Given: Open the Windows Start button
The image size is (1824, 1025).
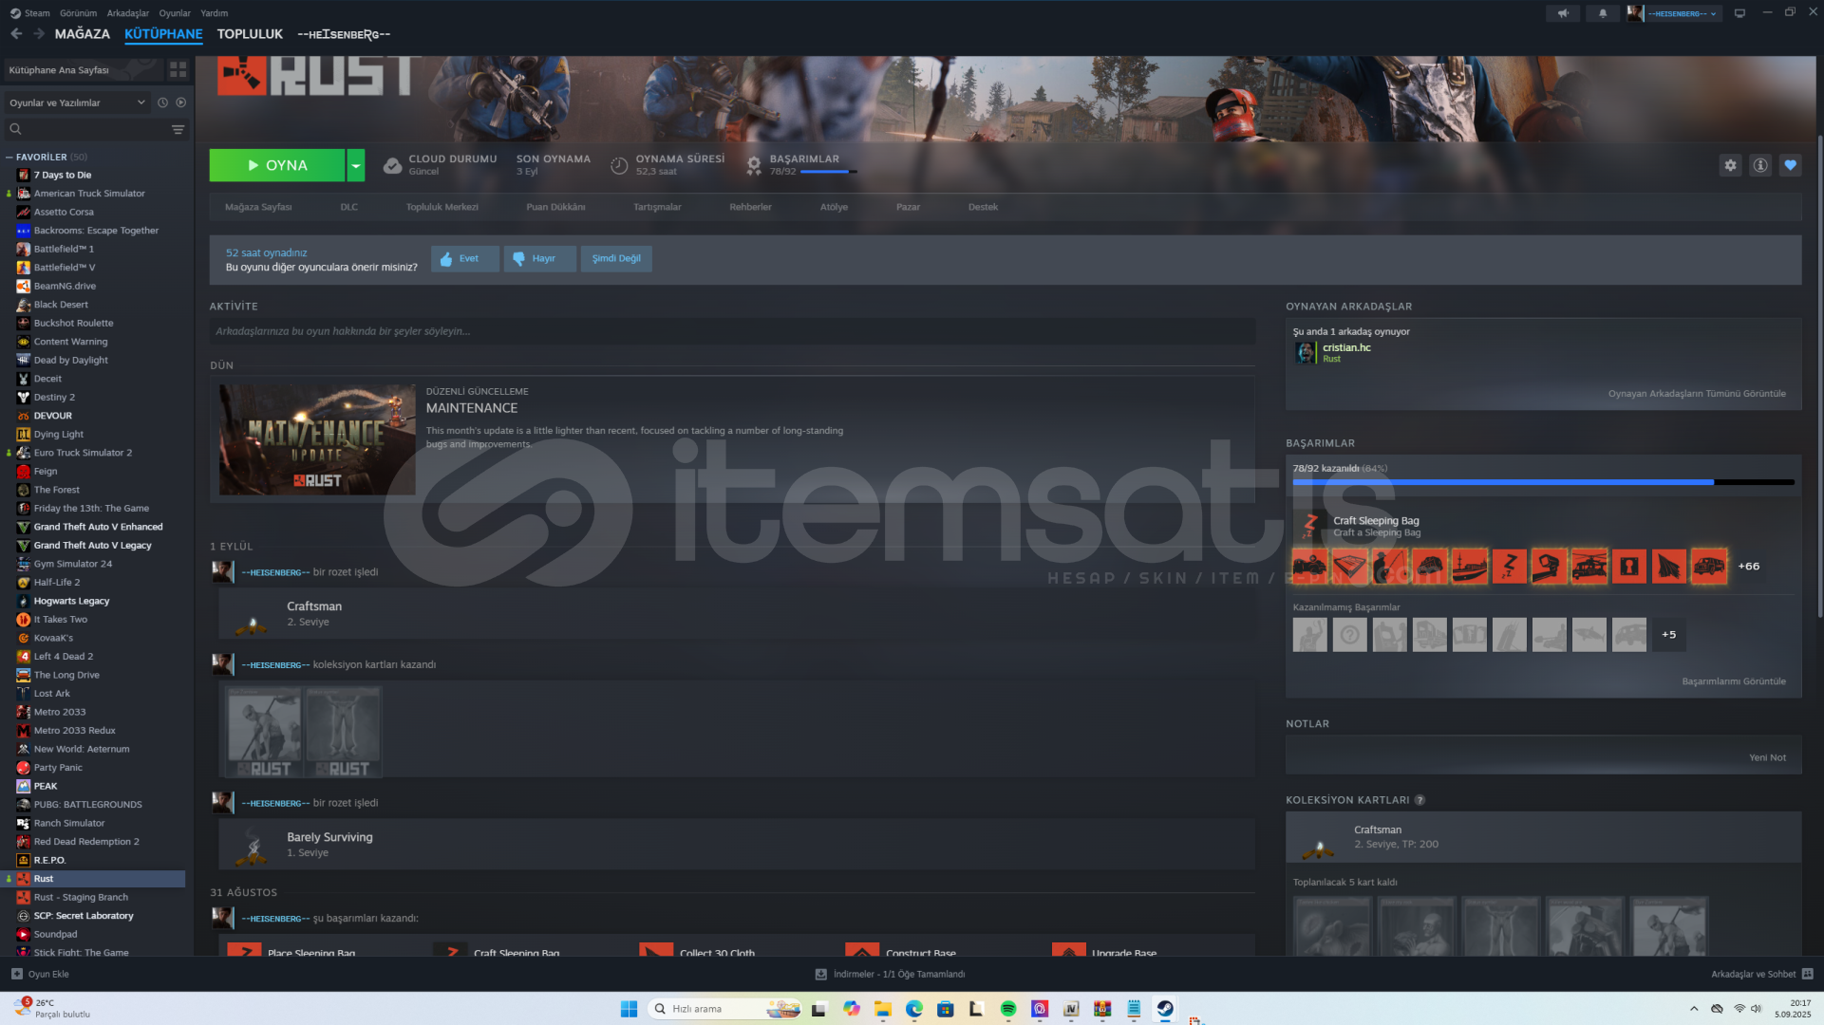Looking at the screenshot, I should click(629, 1009).
